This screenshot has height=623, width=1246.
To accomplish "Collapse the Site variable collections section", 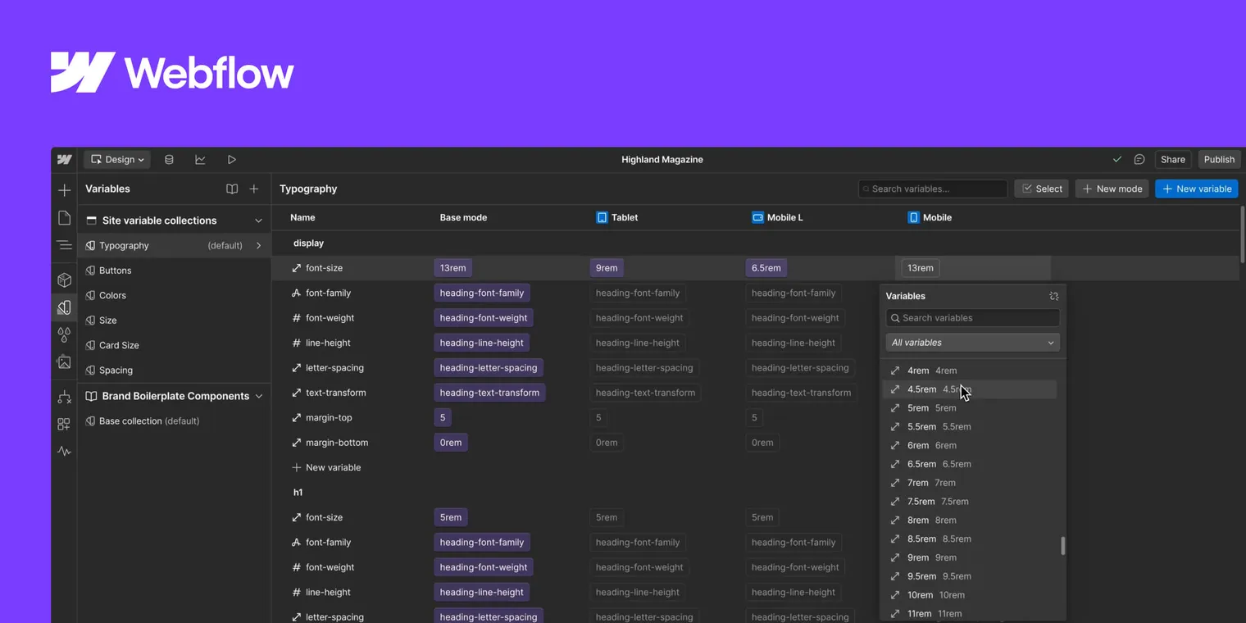I will click(258, 220).
